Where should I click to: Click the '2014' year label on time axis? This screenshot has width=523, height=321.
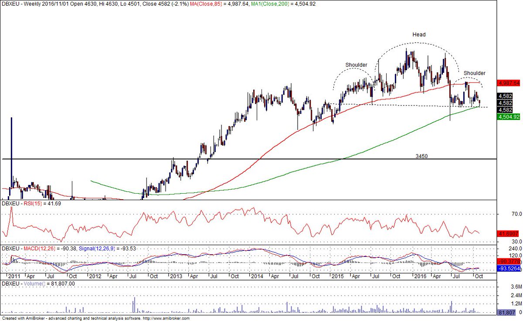point(257,277)
